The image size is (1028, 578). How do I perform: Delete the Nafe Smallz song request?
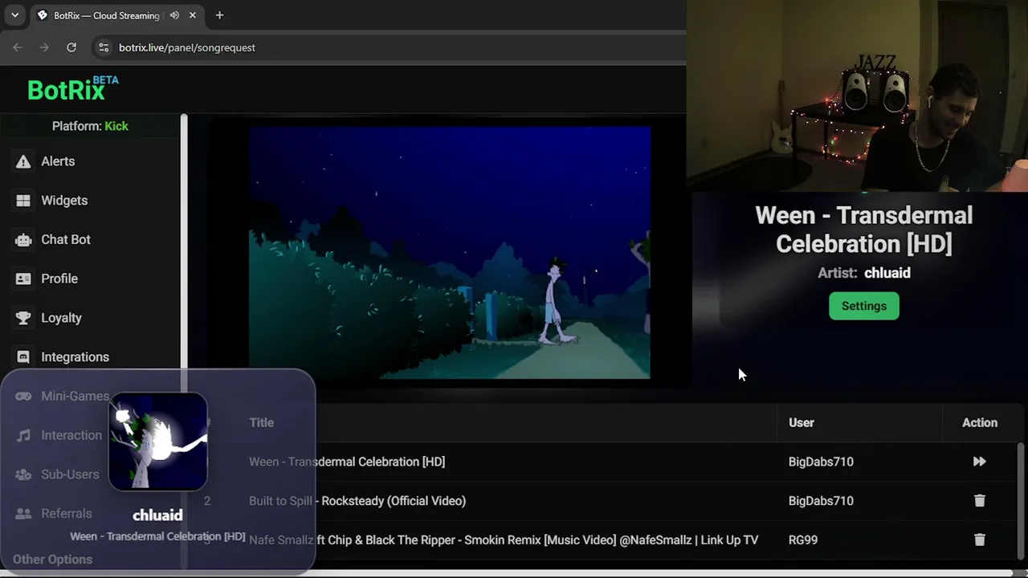(979, 540)
